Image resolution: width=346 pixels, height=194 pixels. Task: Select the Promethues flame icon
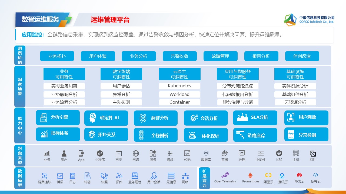pyautogui.click(x=250, y=175)
